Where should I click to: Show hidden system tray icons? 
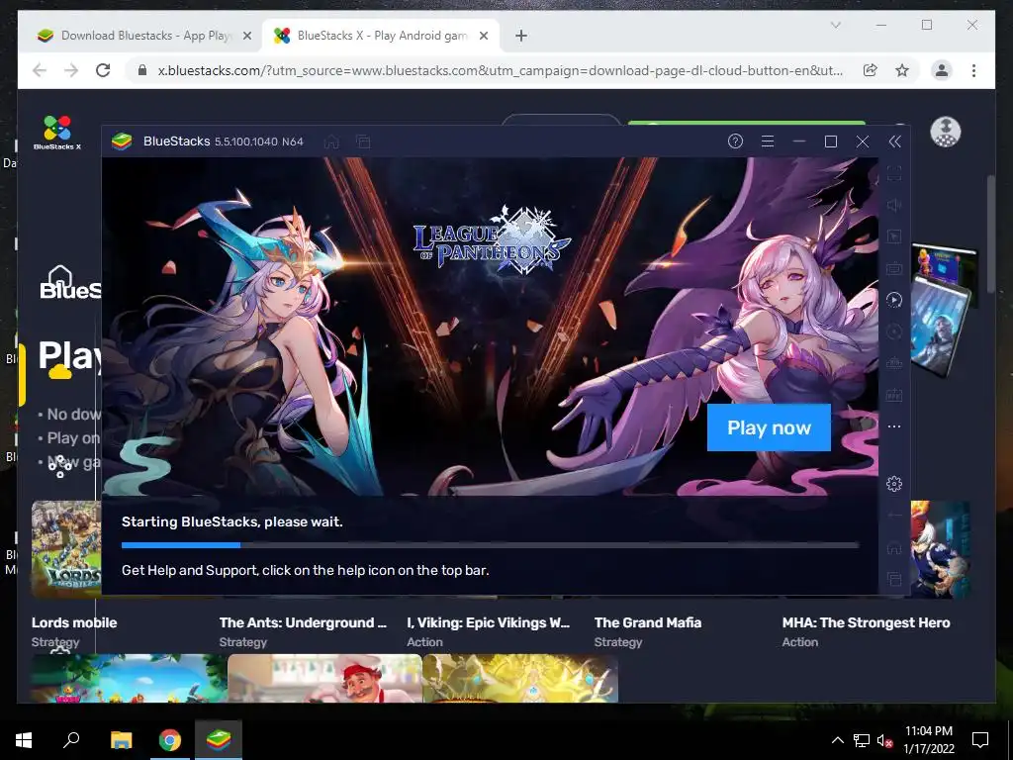pyautogui.click(x=837, y=740)
